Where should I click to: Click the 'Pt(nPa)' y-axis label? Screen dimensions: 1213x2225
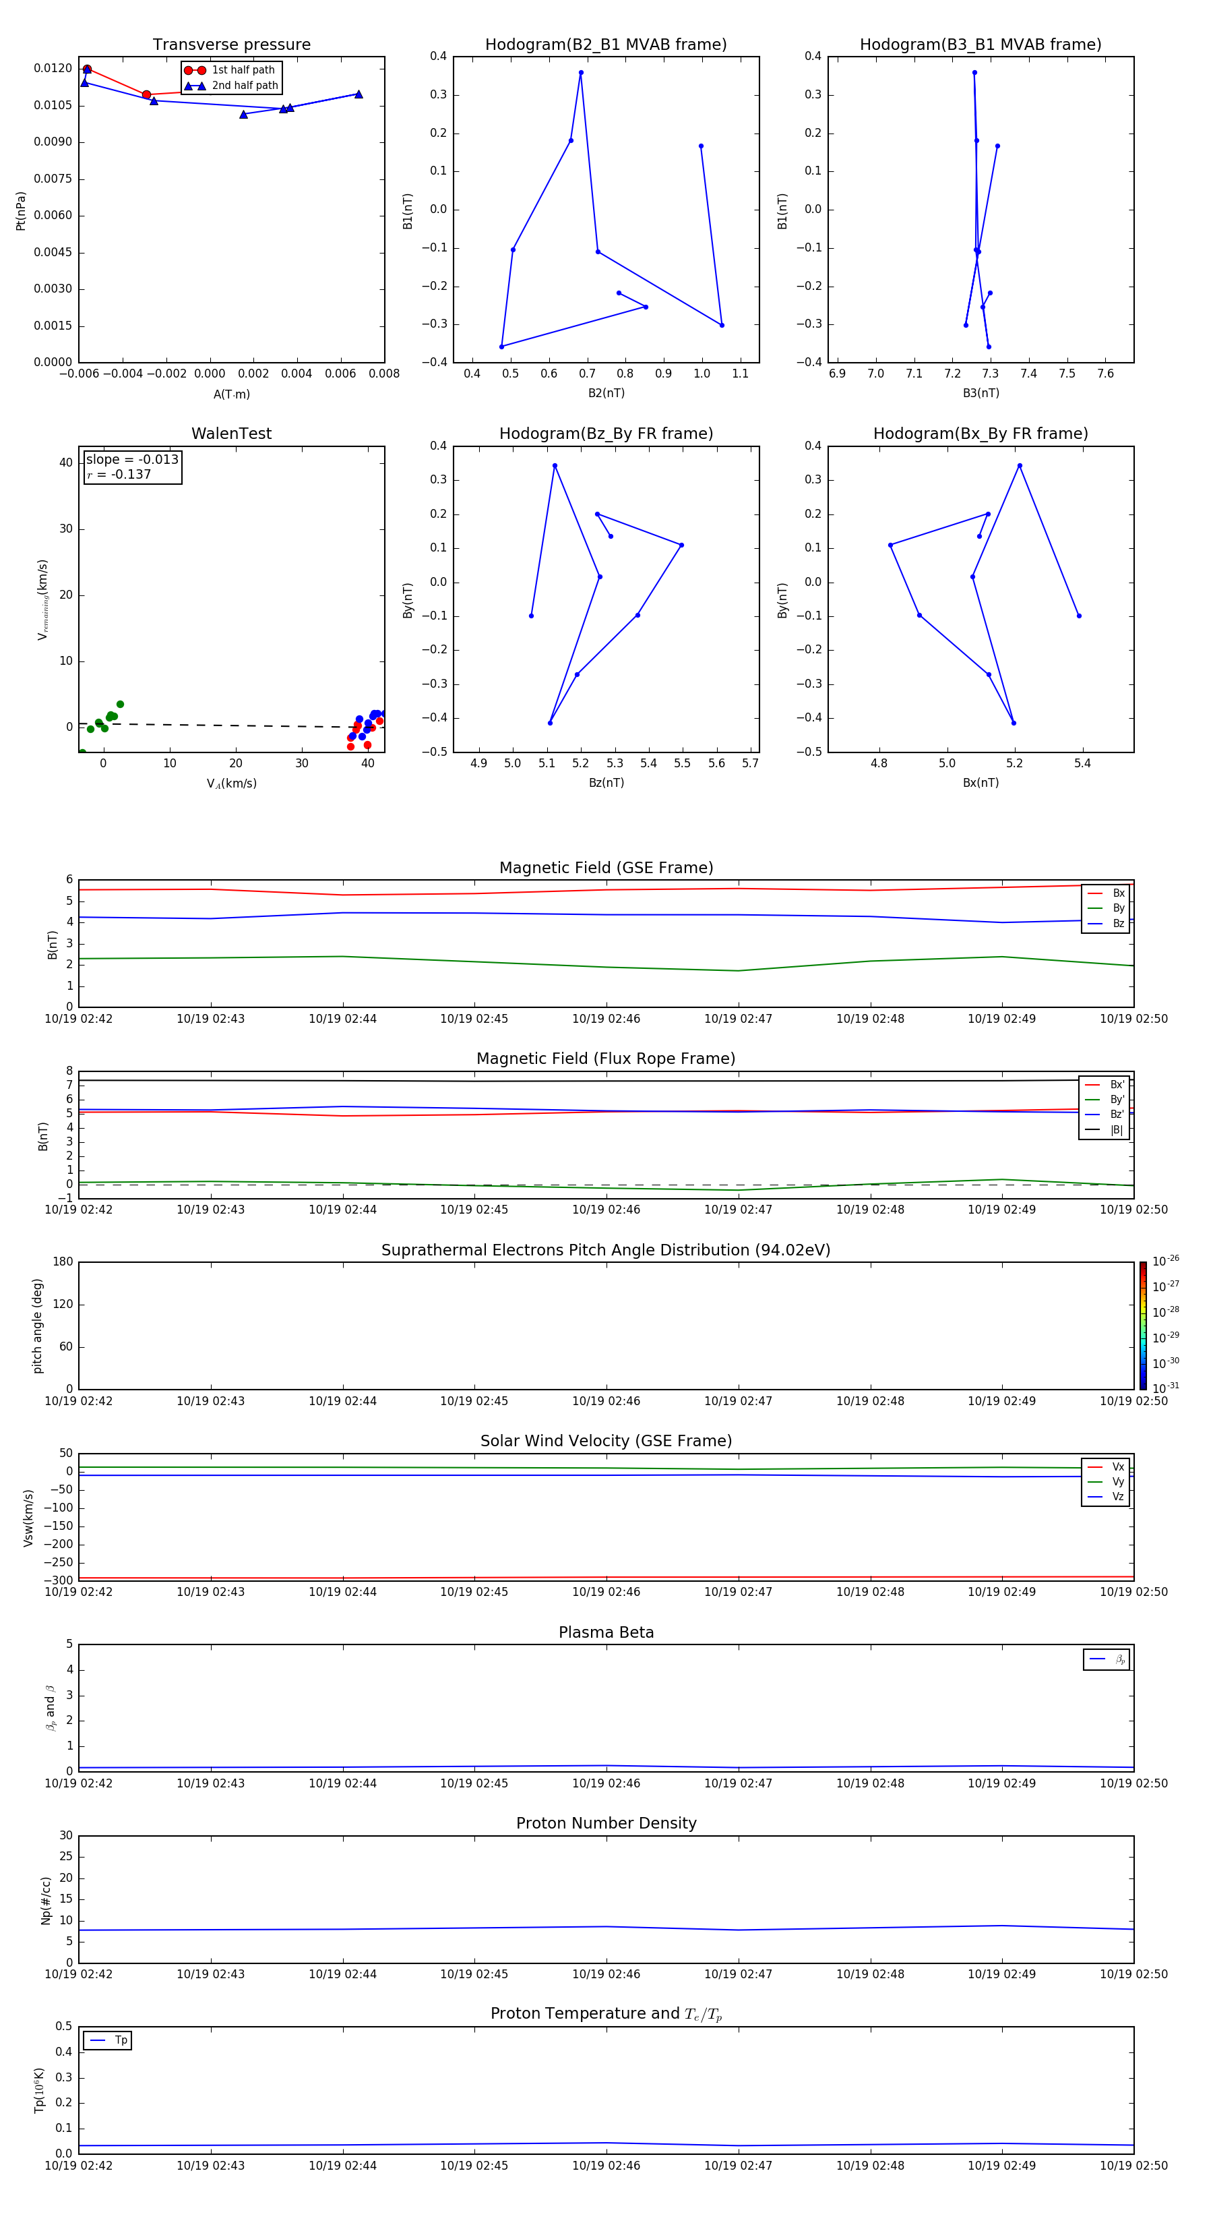(21, 210)
